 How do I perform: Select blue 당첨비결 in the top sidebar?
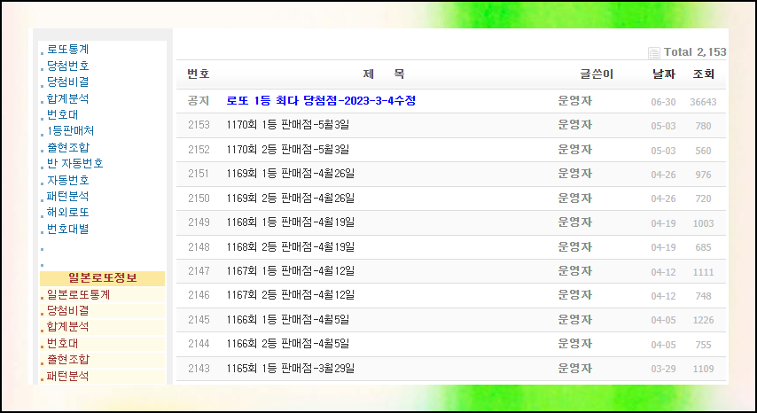pos(67,82)
